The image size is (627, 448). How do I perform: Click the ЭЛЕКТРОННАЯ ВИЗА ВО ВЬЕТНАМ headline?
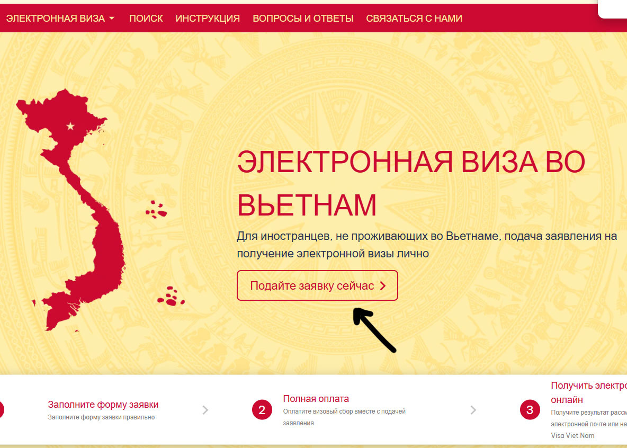tap(411, 184)
